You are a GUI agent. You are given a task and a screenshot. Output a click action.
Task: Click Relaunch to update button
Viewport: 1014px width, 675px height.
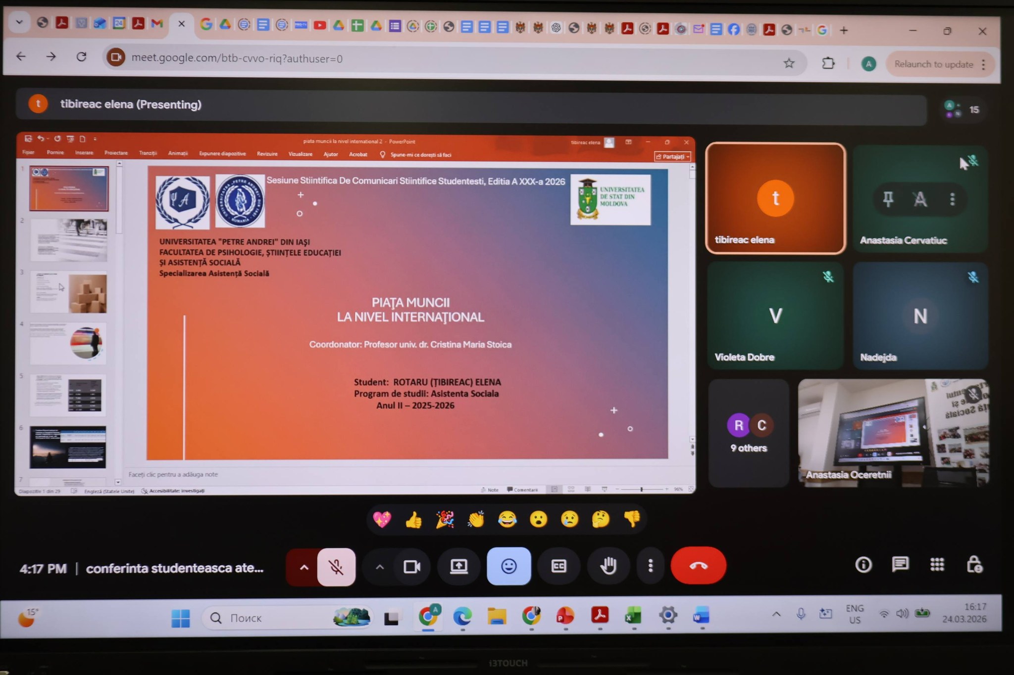(933, 64)
